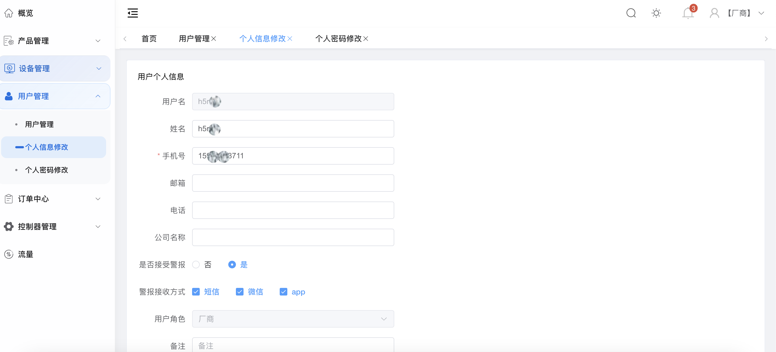Viewport: 776px width, 352px height.
Task: Select the 否 radio button for alerts
Action: (x=196, y=265)
